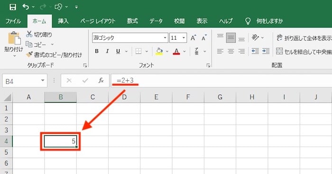Switch to the 挿入 tab

point(63,21)
